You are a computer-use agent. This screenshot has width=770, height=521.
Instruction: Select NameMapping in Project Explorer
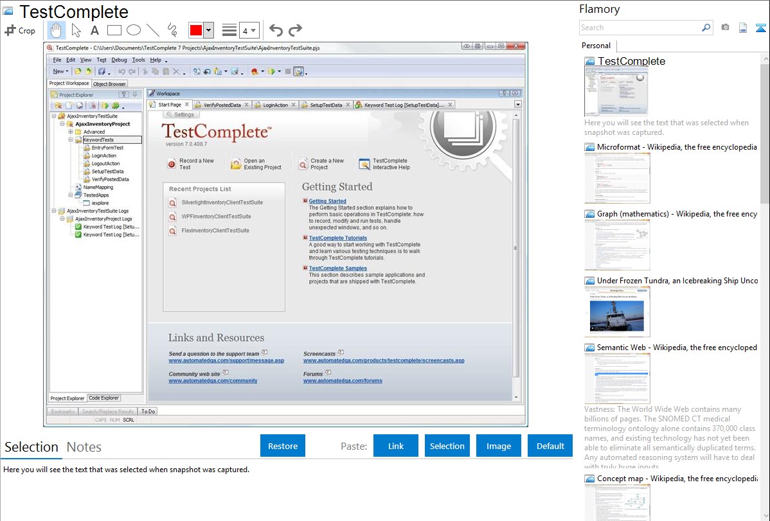[98, 187]
